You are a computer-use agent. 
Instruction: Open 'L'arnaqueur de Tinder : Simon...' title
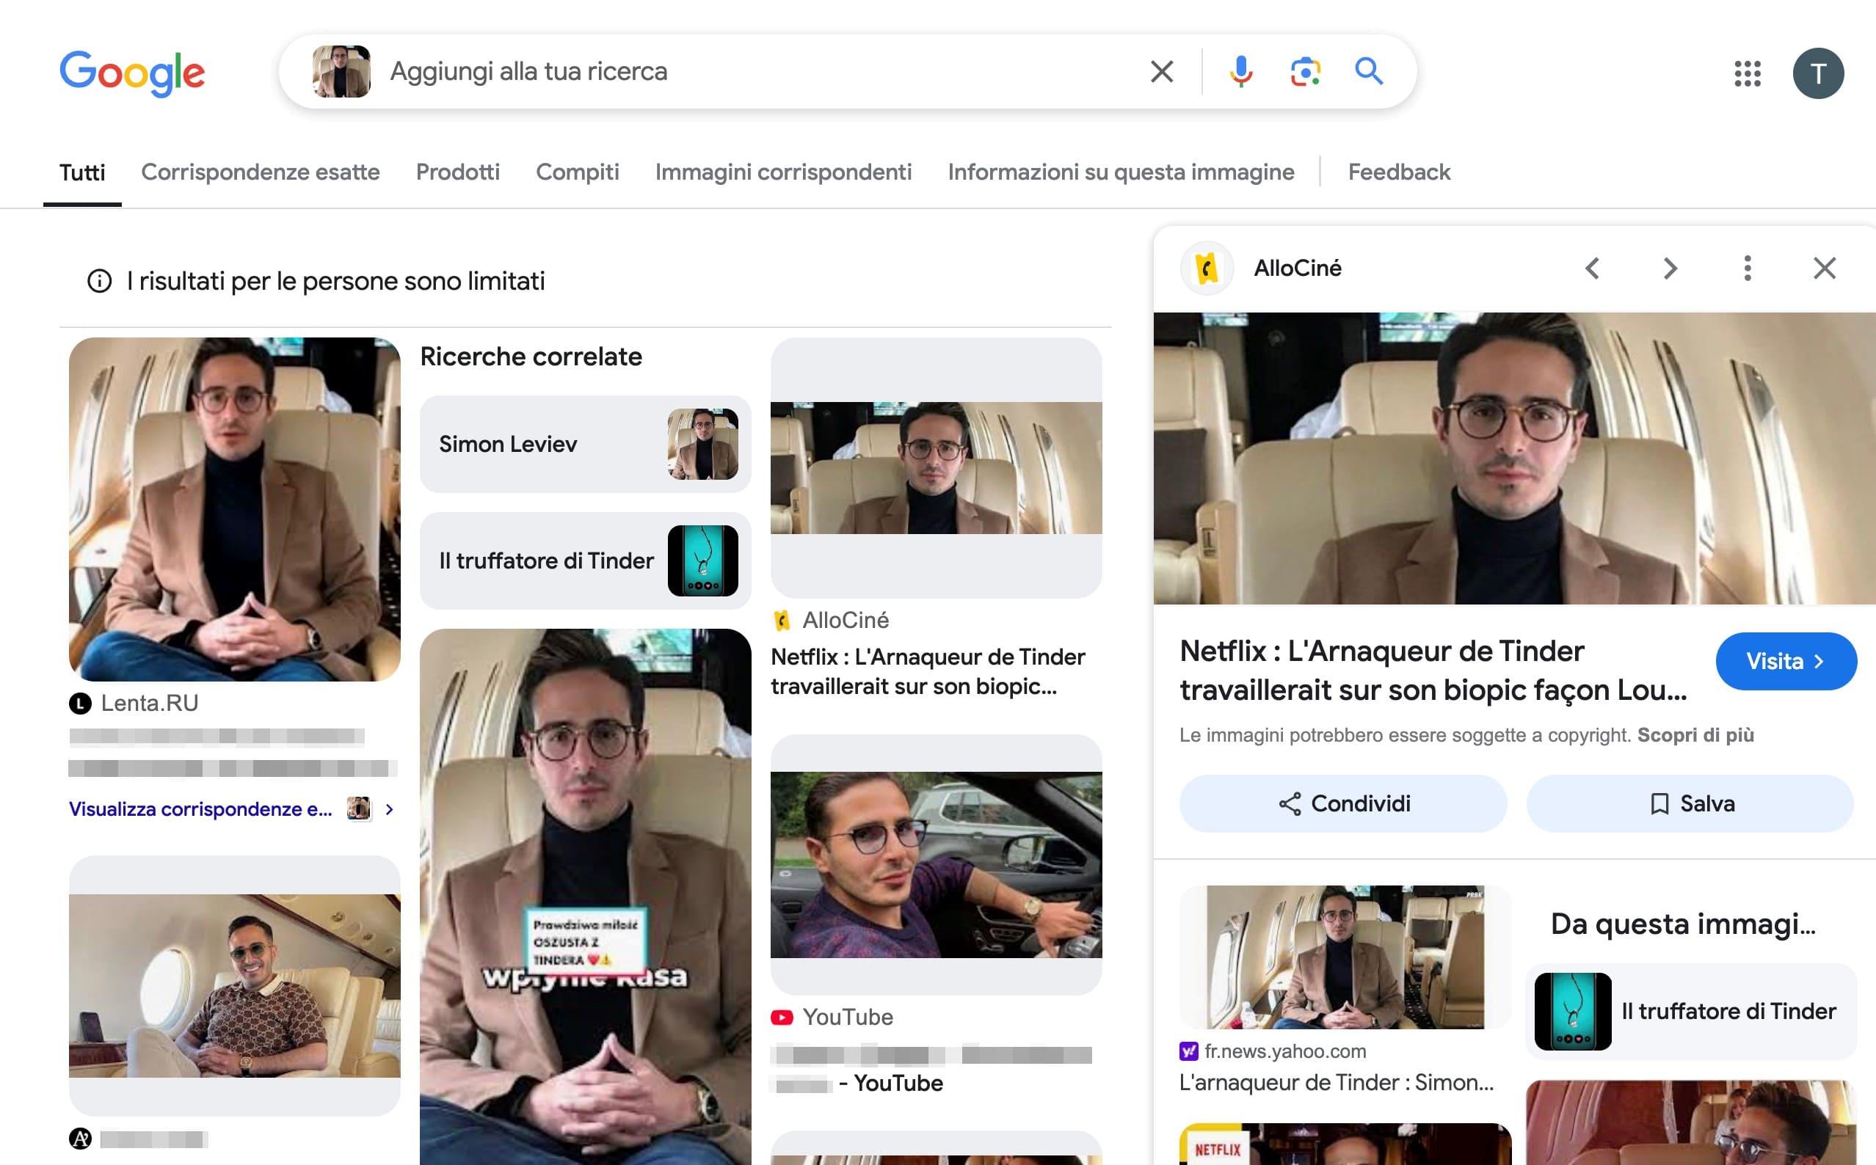point(1336,1083)
